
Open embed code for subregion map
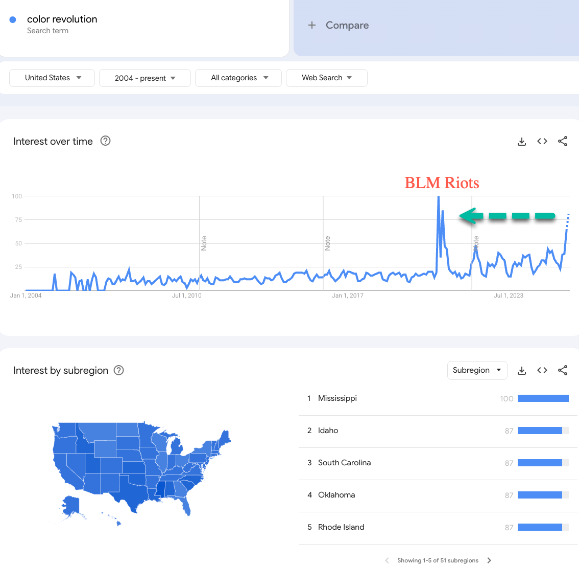pyautogui.click(x=542, y=371)
